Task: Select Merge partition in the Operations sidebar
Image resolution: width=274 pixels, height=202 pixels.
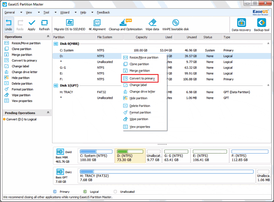Action: [18, 55]
